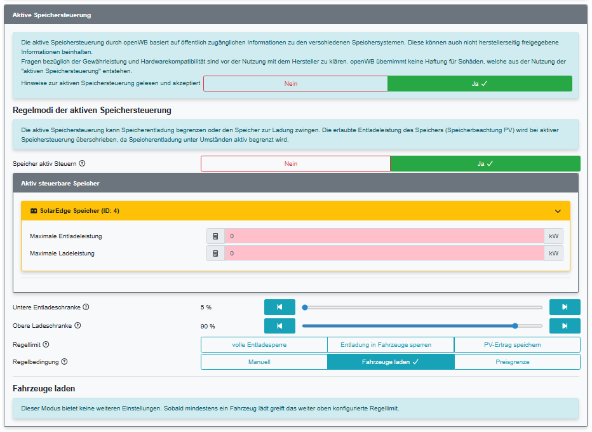Collapse SolarEdge Speicher panel via chevron
Screen dimensions: 592x432
(x=558, y=211)
